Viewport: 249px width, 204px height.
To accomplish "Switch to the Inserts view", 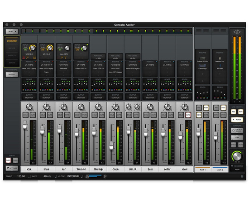I will (12, 55).
